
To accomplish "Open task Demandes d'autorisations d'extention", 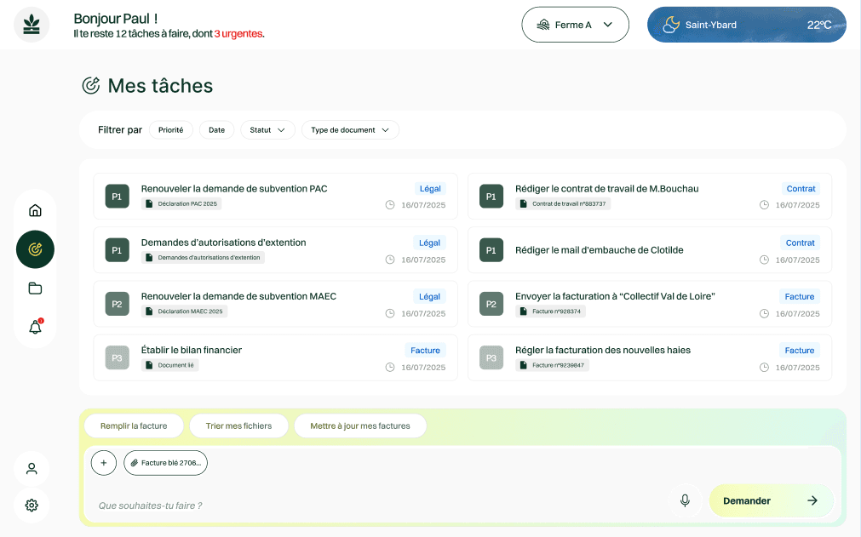I will [275, 250].
